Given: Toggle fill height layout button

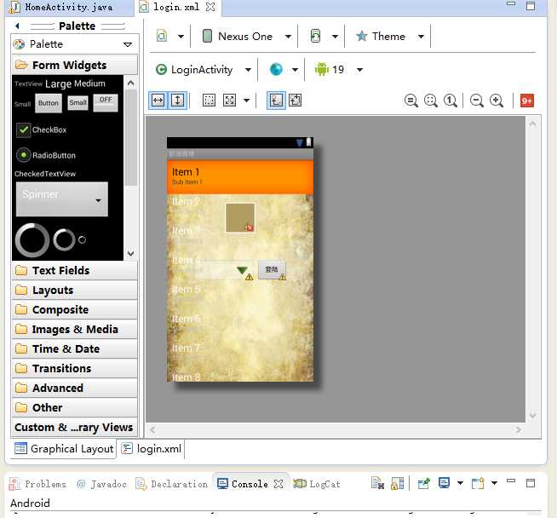Looking at the screenshot, I should click(x=178, y=101).
